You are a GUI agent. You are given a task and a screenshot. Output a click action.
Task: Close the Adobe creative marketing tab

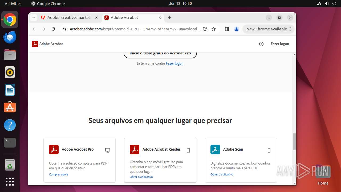coord(96,18)
